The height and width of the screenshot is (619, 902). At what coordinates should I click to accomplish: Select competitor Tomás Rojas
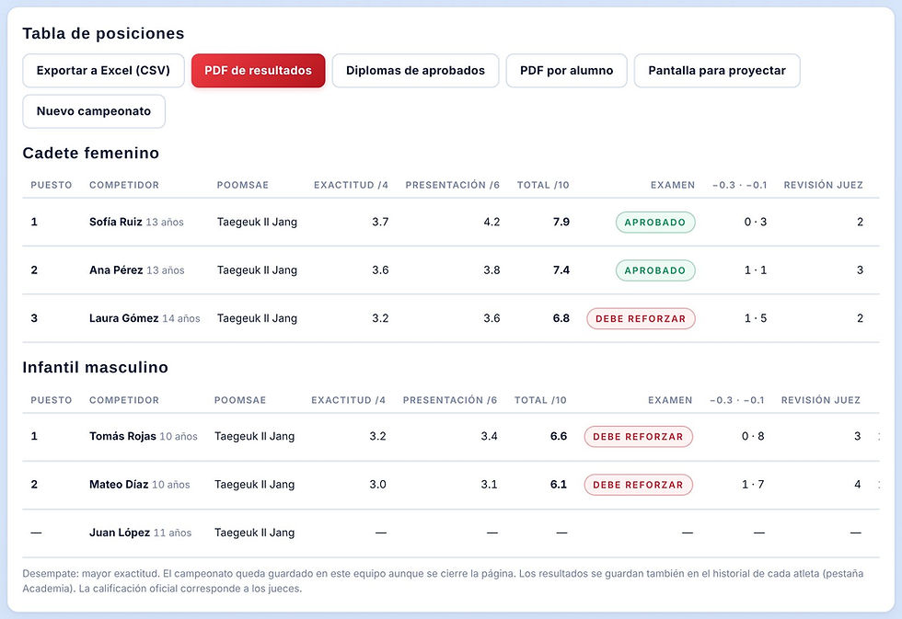pos(122,436)
